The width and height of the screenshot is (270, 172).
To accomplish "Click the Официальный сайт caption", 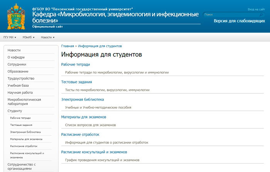I will tap(47, 26).
